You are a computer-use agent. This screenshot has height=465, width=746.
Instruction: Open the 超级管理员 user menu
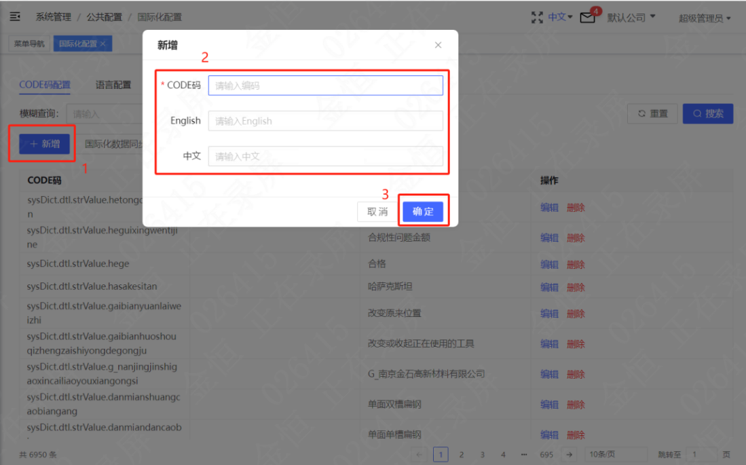tap(704, 18)
